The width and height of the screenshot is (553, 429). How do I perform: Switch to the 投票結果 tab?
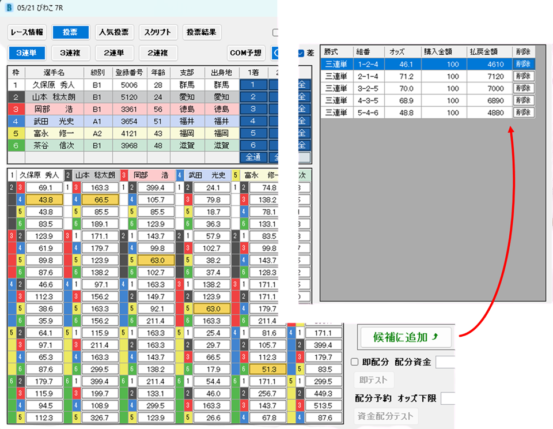201,33
